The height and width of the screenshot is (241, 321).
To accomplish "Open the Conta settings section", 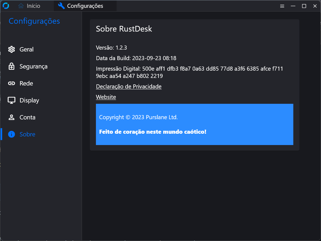I will point(41,117).
